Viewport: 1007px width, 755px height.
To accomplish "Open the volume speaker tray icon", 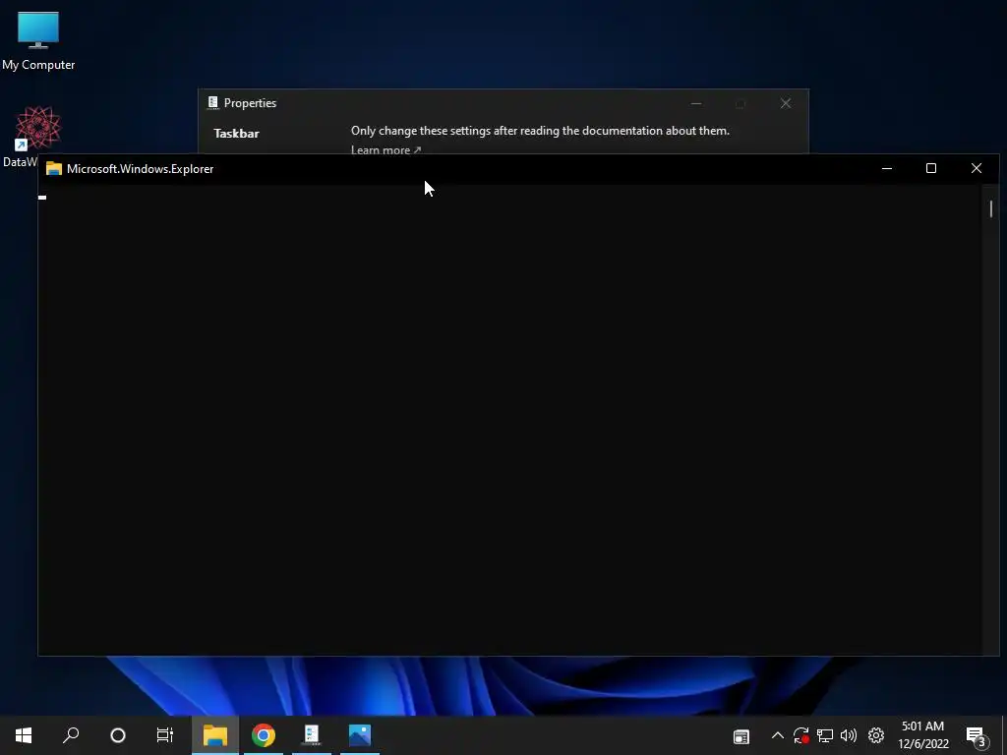I will tap(849, 735).
